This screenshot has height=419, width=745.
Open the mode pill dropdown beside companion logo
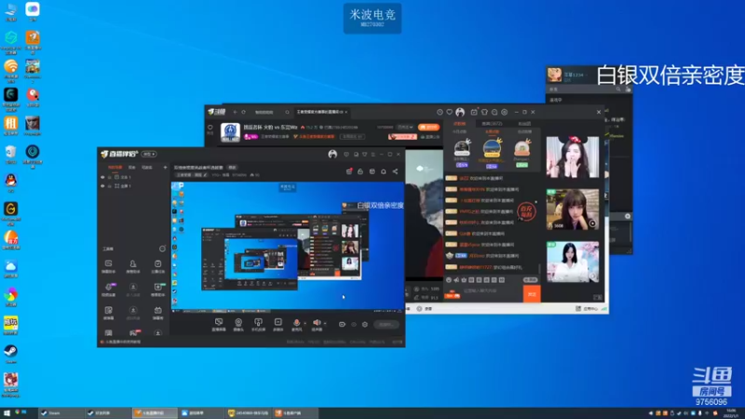pos(149,154)
